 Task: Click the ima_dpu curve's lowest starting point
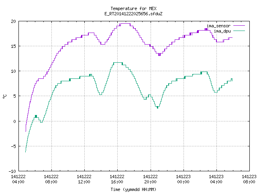click(x=26, y=152)
